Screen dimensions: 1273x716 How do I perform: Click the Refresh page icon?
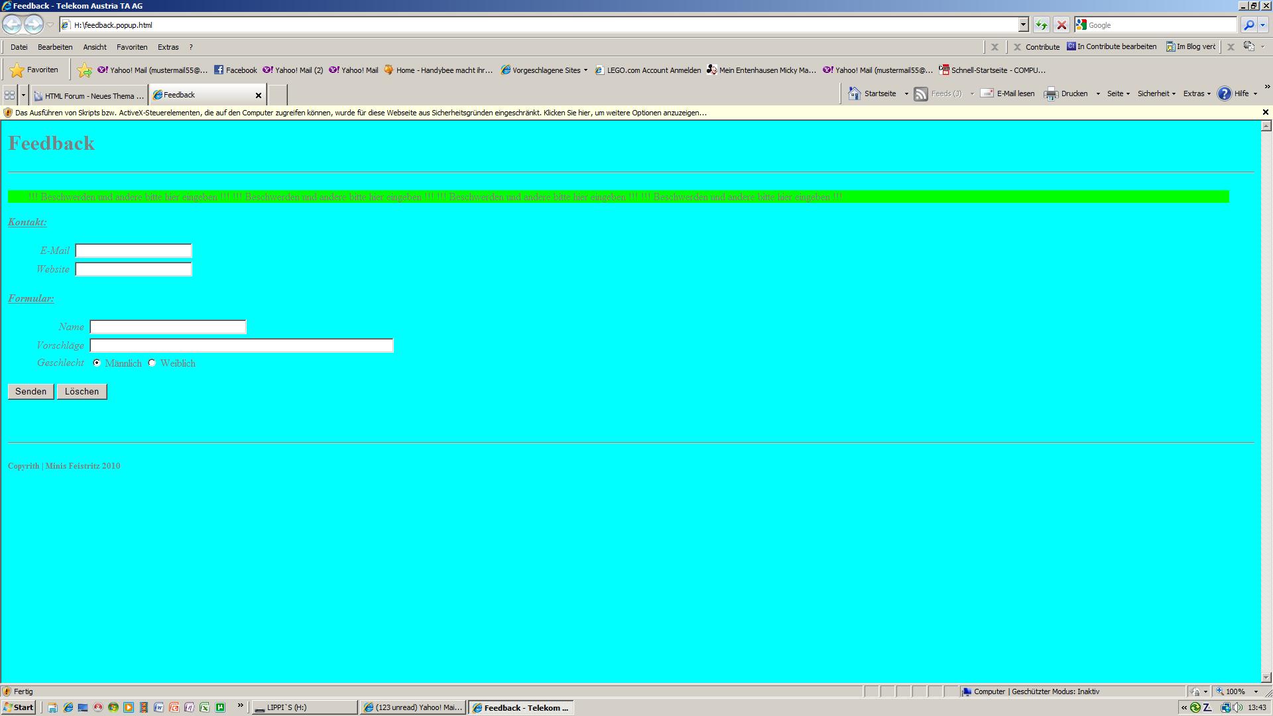pos(1041,25)
